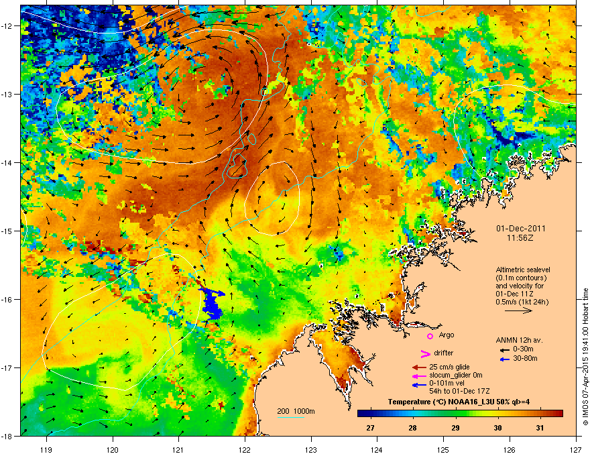Click the colorbar tick label 29

(455, 428)
